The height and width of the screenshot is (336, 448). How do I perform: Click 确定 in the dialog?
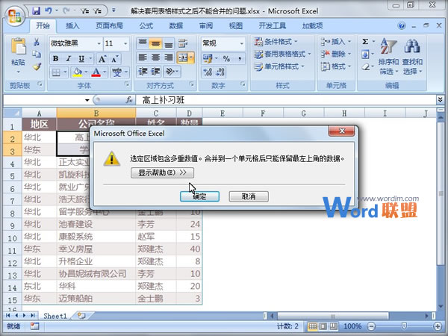(199, 196)
